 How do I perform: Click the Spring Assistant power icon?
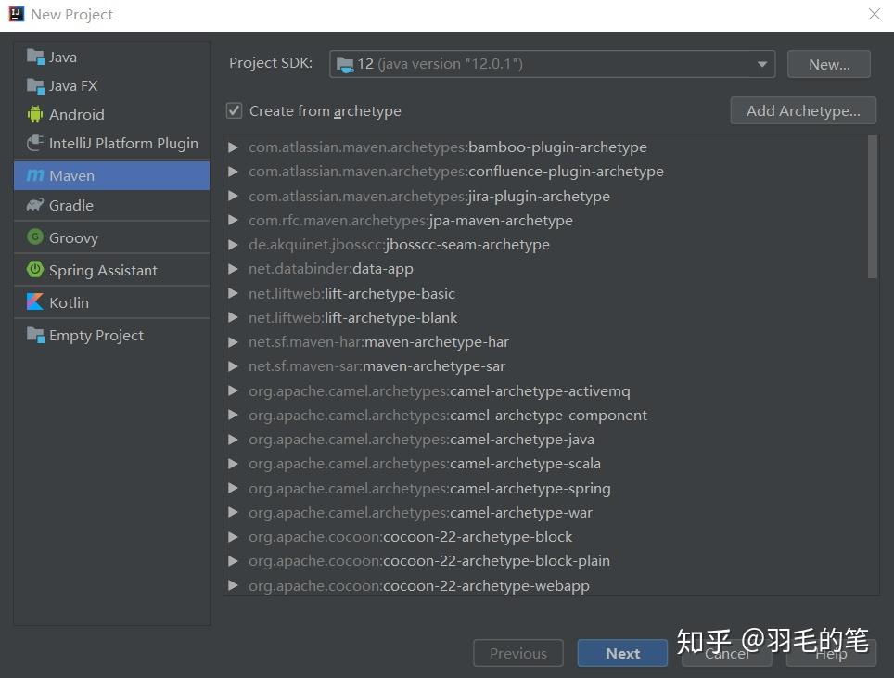coord(35,270)
